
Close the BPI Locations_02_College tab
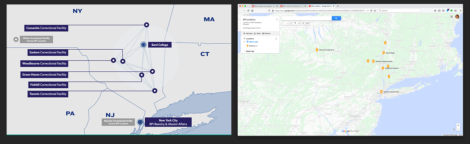pyautogui.click(x=277, y=6)
